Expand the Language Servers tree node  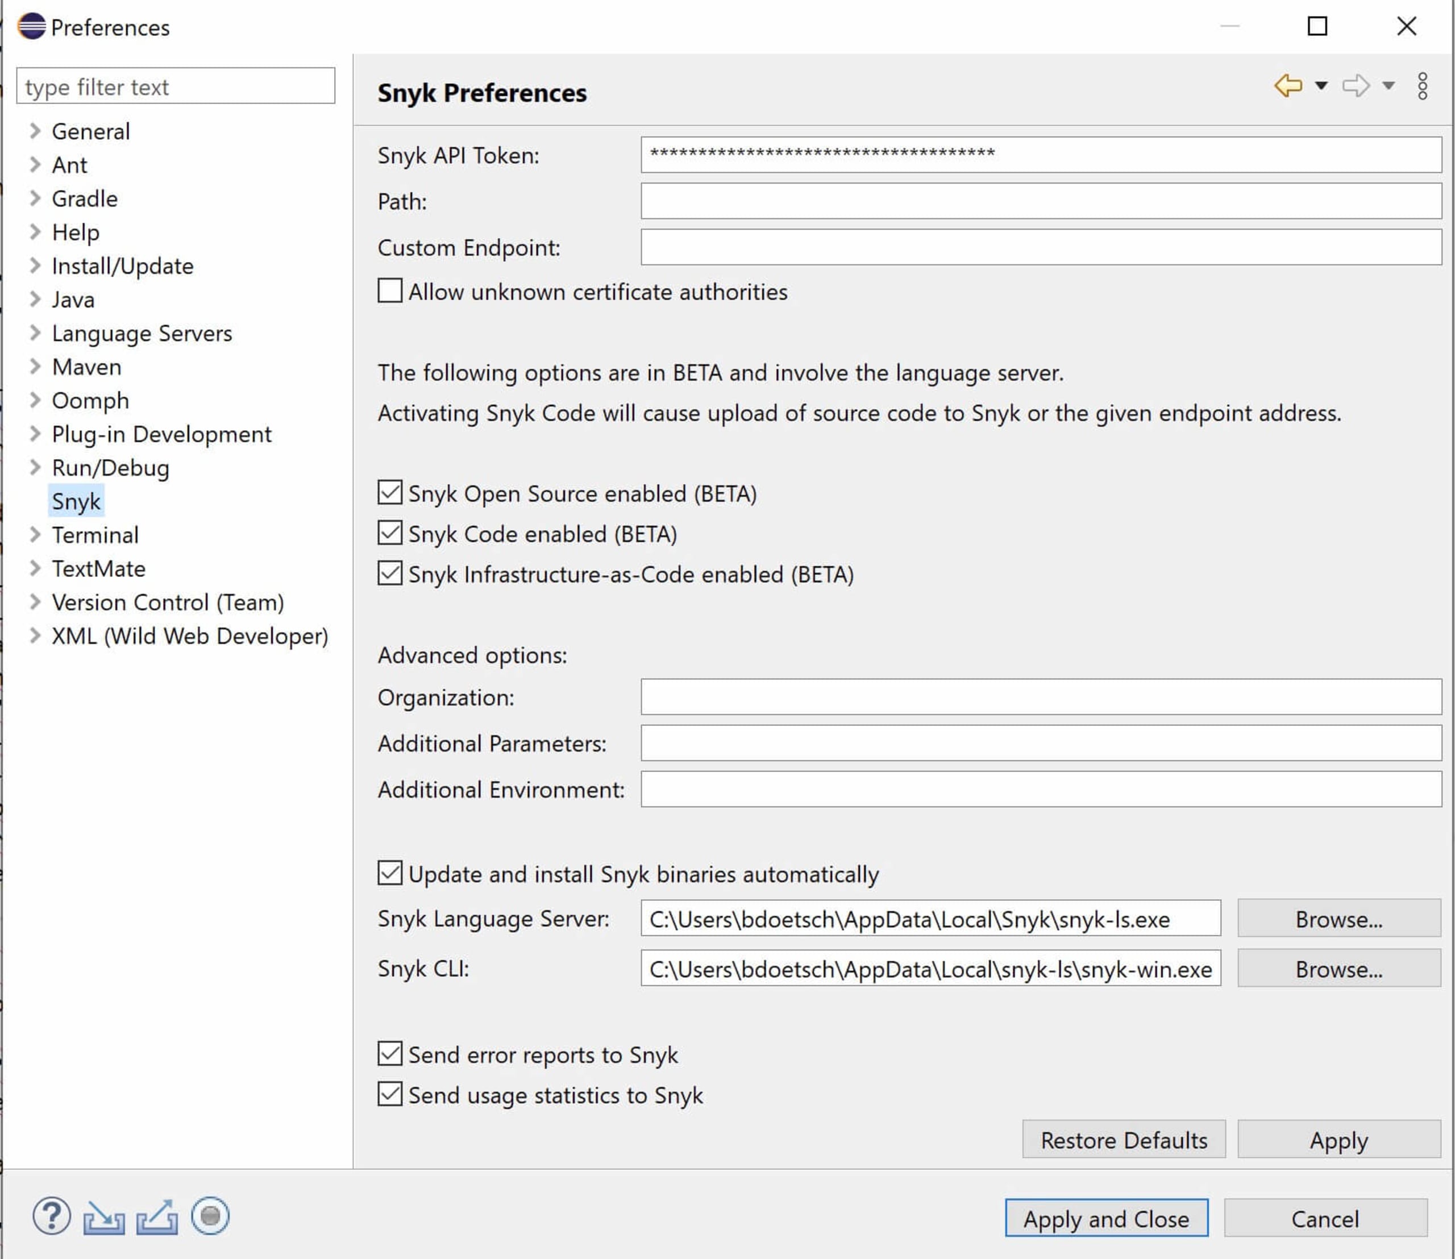35,333
